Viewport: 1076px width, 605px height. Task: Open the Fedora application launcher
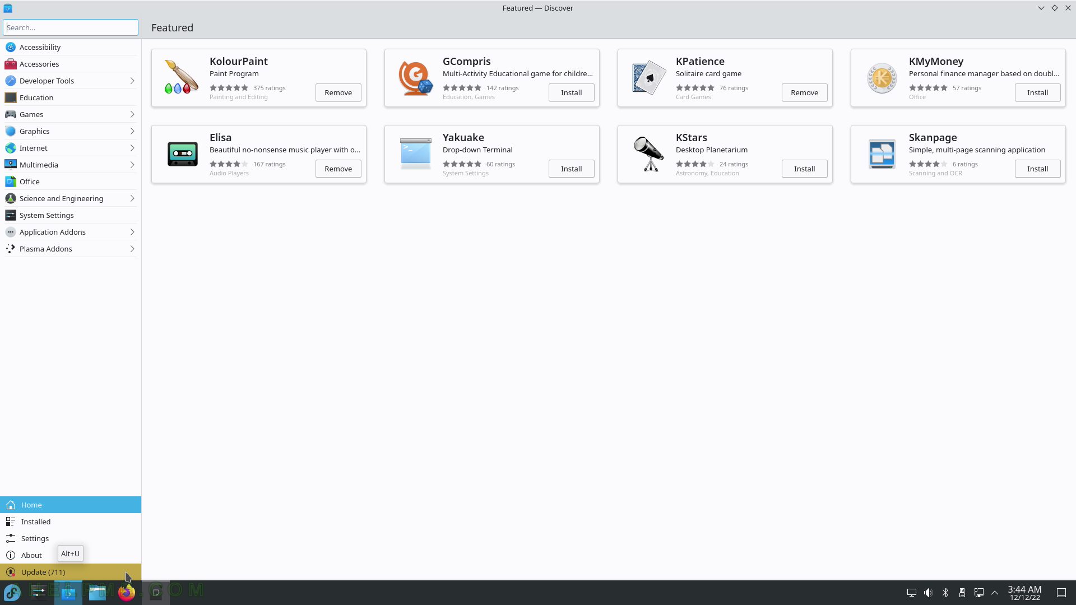coord(12,593)
